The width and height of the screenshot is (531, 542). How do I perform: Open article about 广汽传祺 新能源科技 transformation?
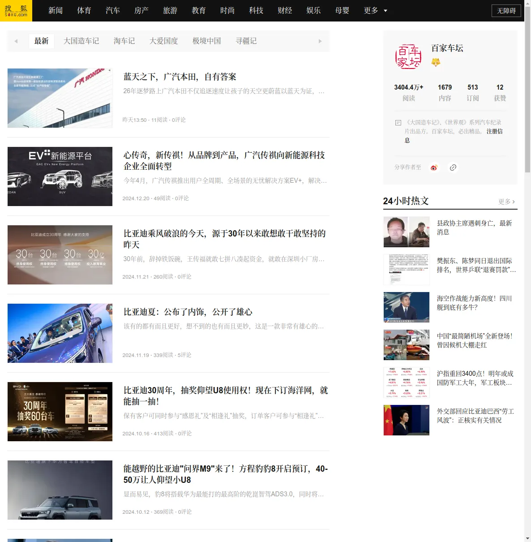(x=225, y=161)
